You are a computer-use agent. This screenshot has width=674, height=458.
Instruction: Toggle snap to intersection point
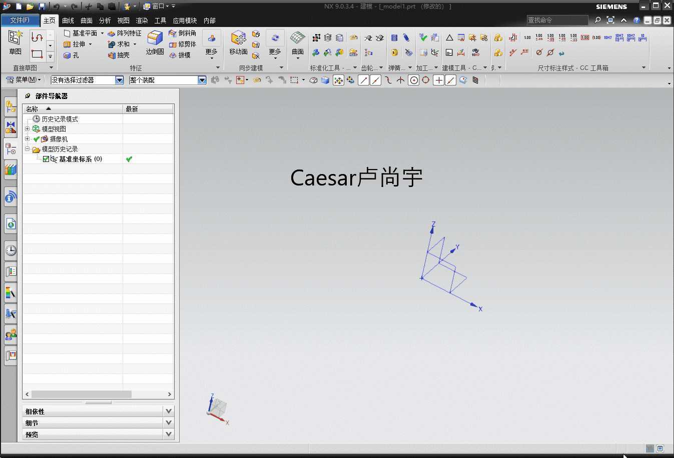pyautogui.click(x=401, y=80)
